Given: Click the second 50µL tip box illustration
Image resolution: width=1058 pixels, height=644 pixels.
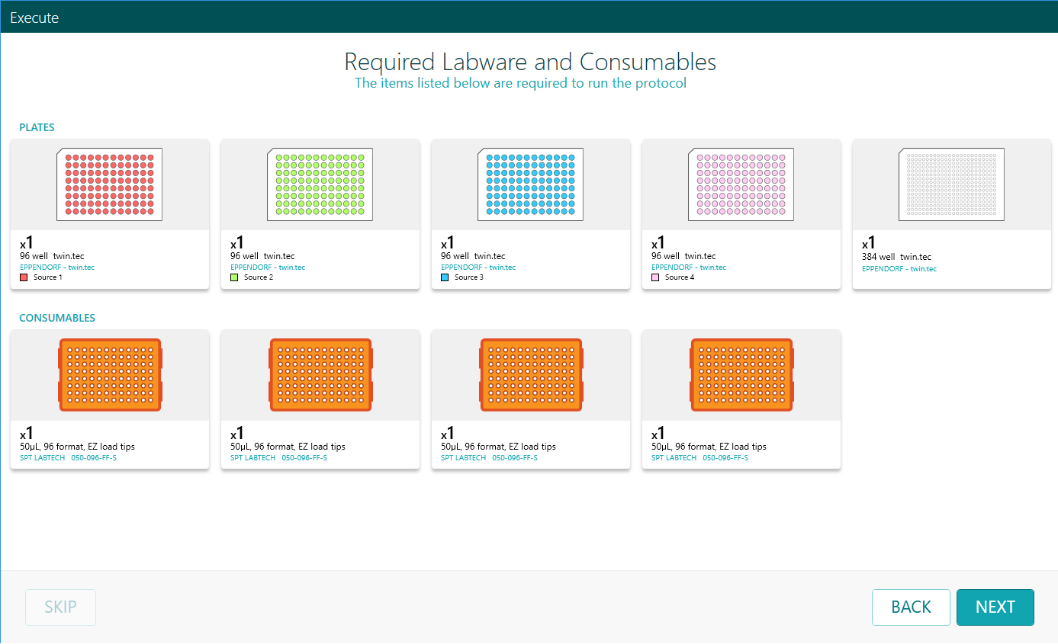Looking at the screenshot, I should 320,374.
